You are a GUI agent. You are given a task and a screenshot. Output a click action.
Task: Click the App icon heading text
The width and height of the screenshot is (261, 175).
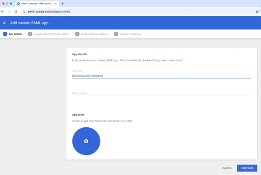pos(78,115)
